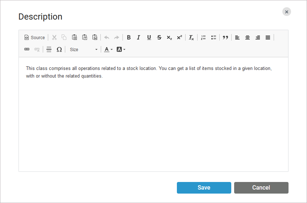Open the text color picker

(108, 49)
